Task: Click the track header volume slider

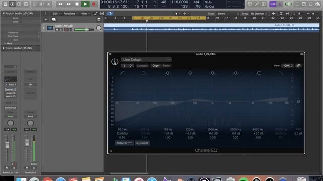Action: tap(84, 30)
